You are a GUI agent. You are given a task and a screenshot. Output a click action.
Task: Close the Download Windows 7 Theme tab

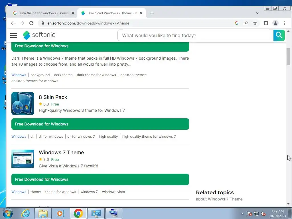tap(141, 13)
